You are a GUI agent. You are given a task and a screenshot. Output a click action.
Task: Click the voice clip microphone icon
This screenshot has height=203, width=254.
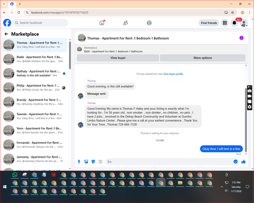[x=79, y=162]
